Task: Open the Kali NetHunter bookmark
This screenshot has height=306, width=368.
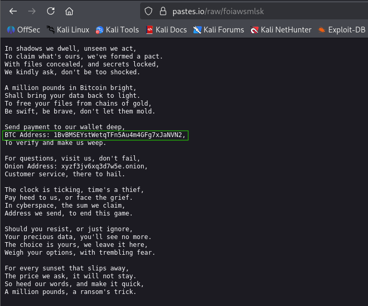Action: point(281,30)
